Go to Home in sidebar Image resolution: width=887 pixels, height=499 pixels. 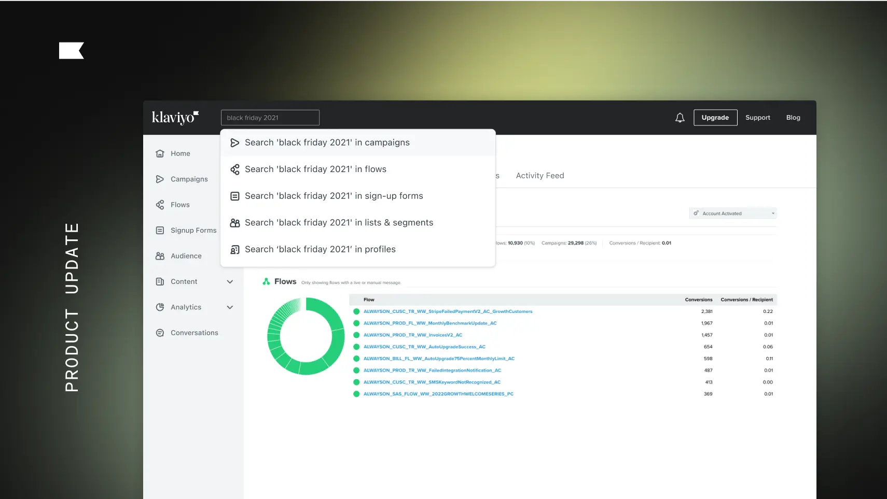coord(181,153)
